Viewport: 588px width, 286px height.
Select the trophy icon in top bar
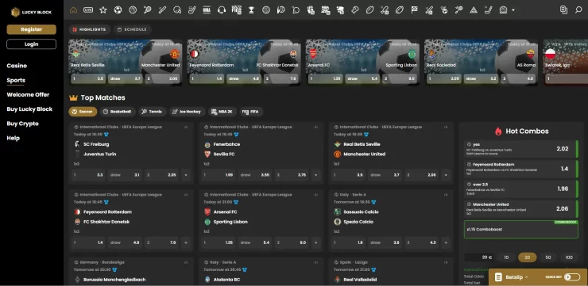coord(251,10)
